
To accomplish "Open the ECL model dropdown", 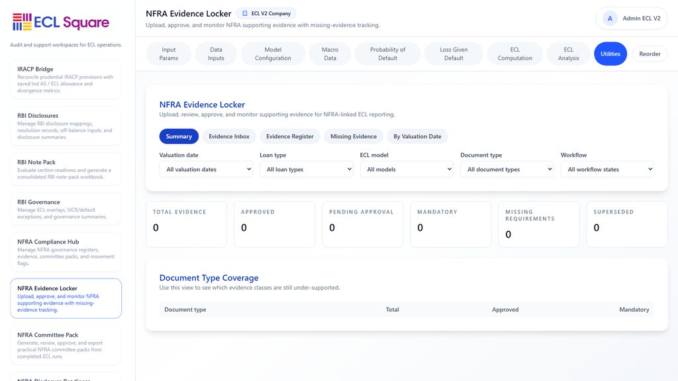I will tap(407, 169).
